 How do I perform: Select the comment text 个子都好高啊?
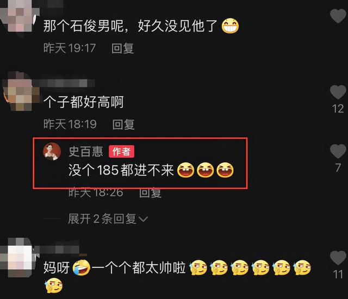(83, 102)
